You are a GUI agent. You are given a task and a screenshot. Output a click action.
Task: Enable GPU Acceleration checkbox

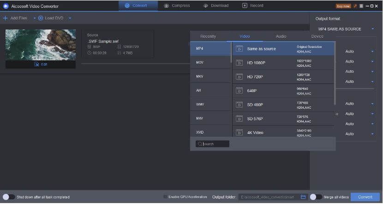pos(165,197)
